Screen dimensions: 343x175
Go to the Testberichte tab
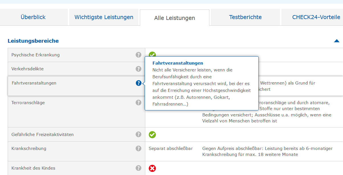click(x=245, y=17)
